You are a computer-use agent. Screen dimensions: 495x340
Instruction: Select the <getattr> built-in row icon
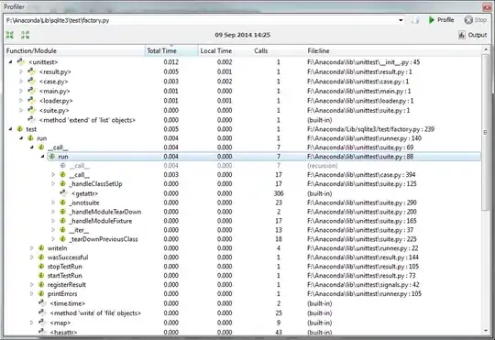(x=64, y=193)
